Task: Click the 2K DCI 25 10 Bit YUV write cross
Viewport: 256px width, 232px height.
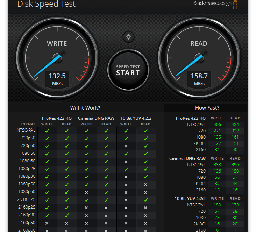Action: [126, 200]
